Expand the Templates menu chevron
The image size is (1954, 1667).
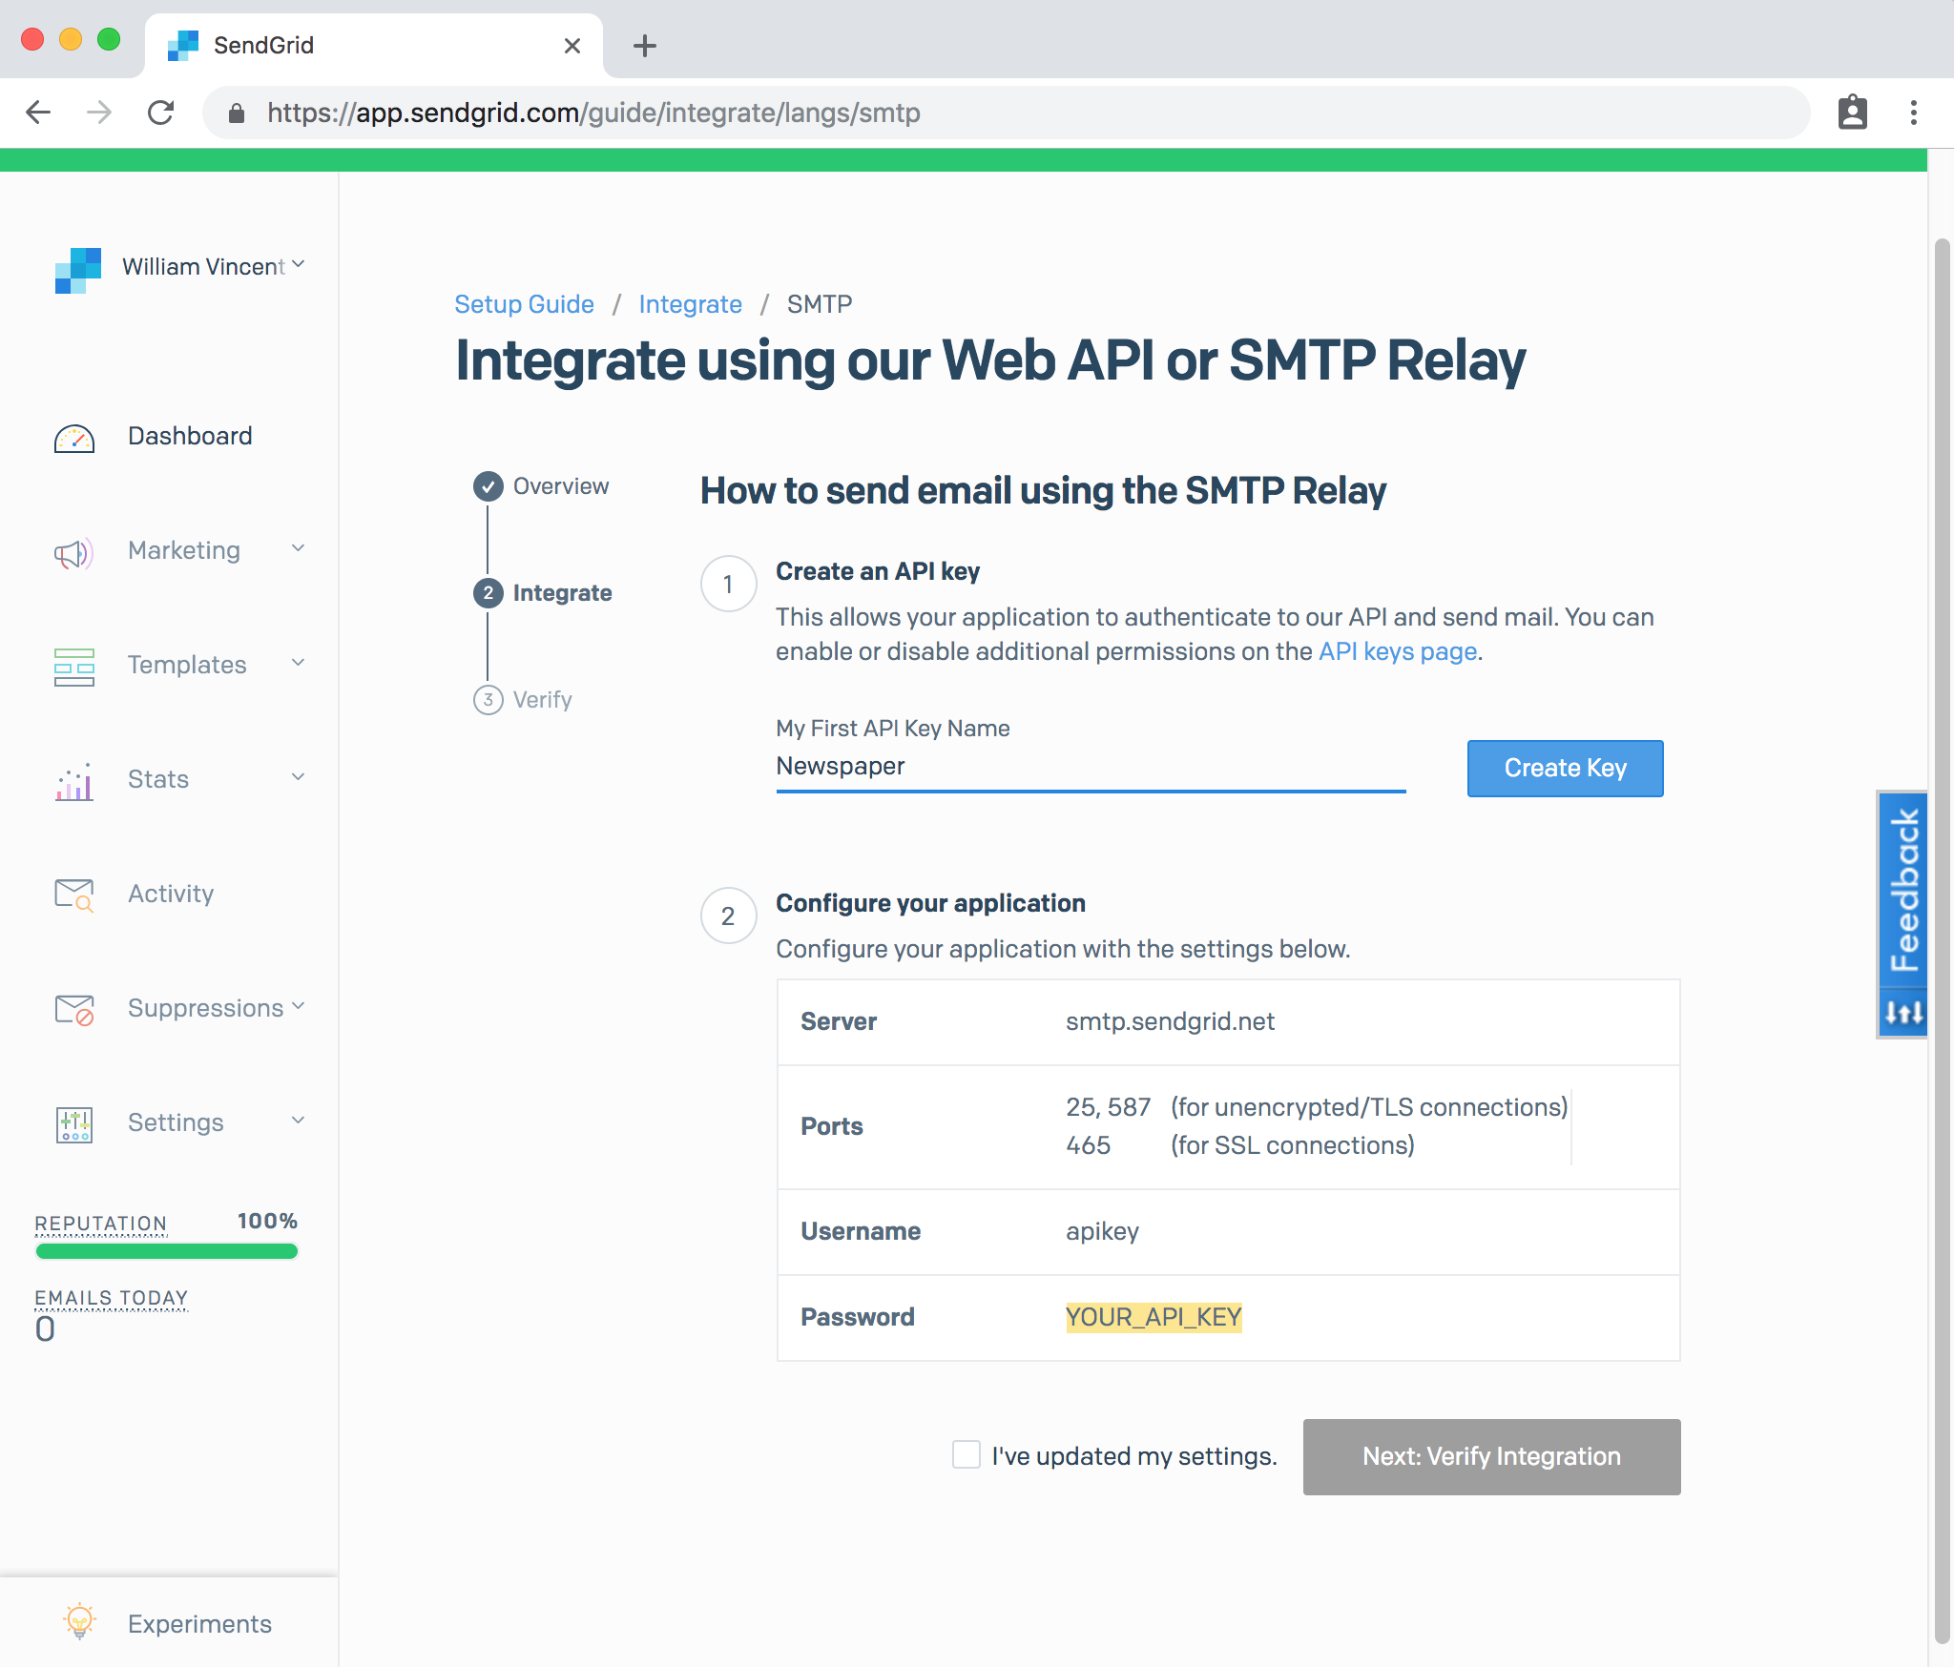pos(299,663)
